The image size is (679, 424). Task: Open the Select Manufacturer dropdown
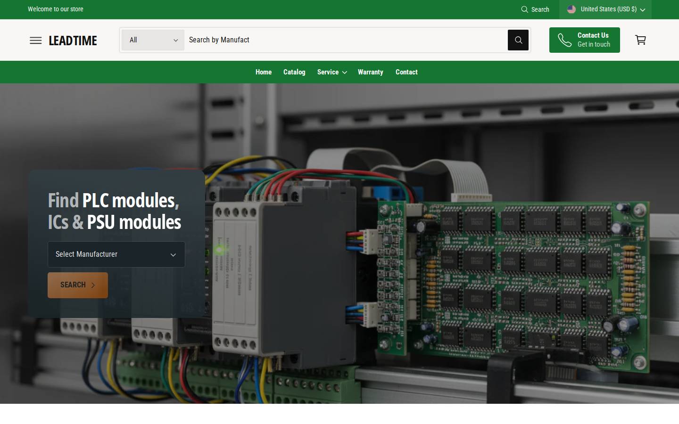[116, 254]
